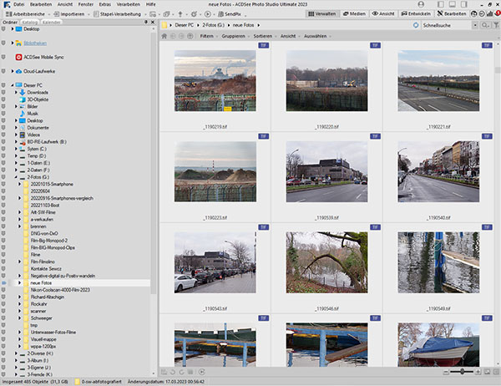501x386 pixels.
Task: Select the _1190546.tif thumbnail
Action: 325,262
